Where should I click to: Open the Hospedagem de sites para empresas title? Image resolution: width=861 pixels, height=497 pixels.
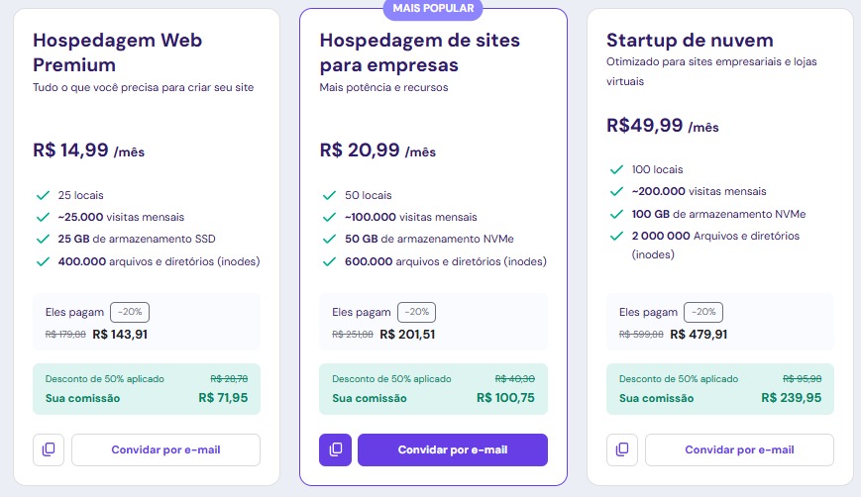(x=419, y=51)
